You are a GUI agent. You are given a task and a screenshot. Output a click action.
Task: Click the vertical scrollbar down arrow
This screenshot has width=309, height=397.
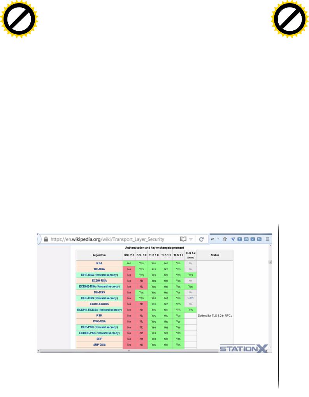click(270, 347)
